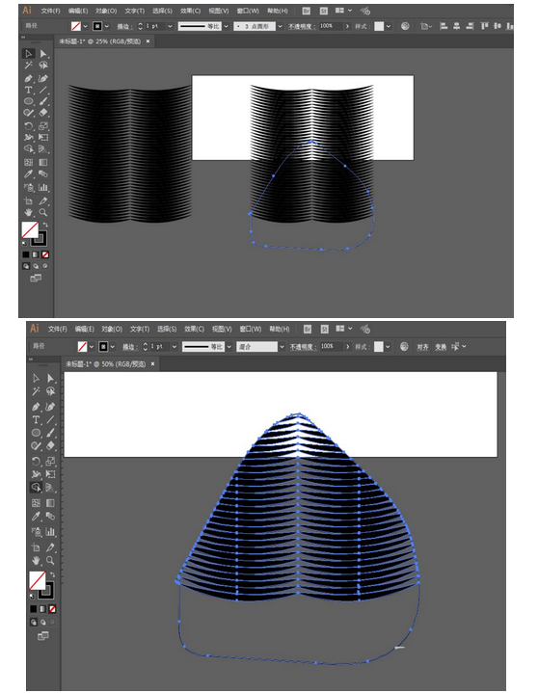Switch to gradient fill mode in the 50% window
This screenshot has height=693, width=538.
click(x=42, y=609)
